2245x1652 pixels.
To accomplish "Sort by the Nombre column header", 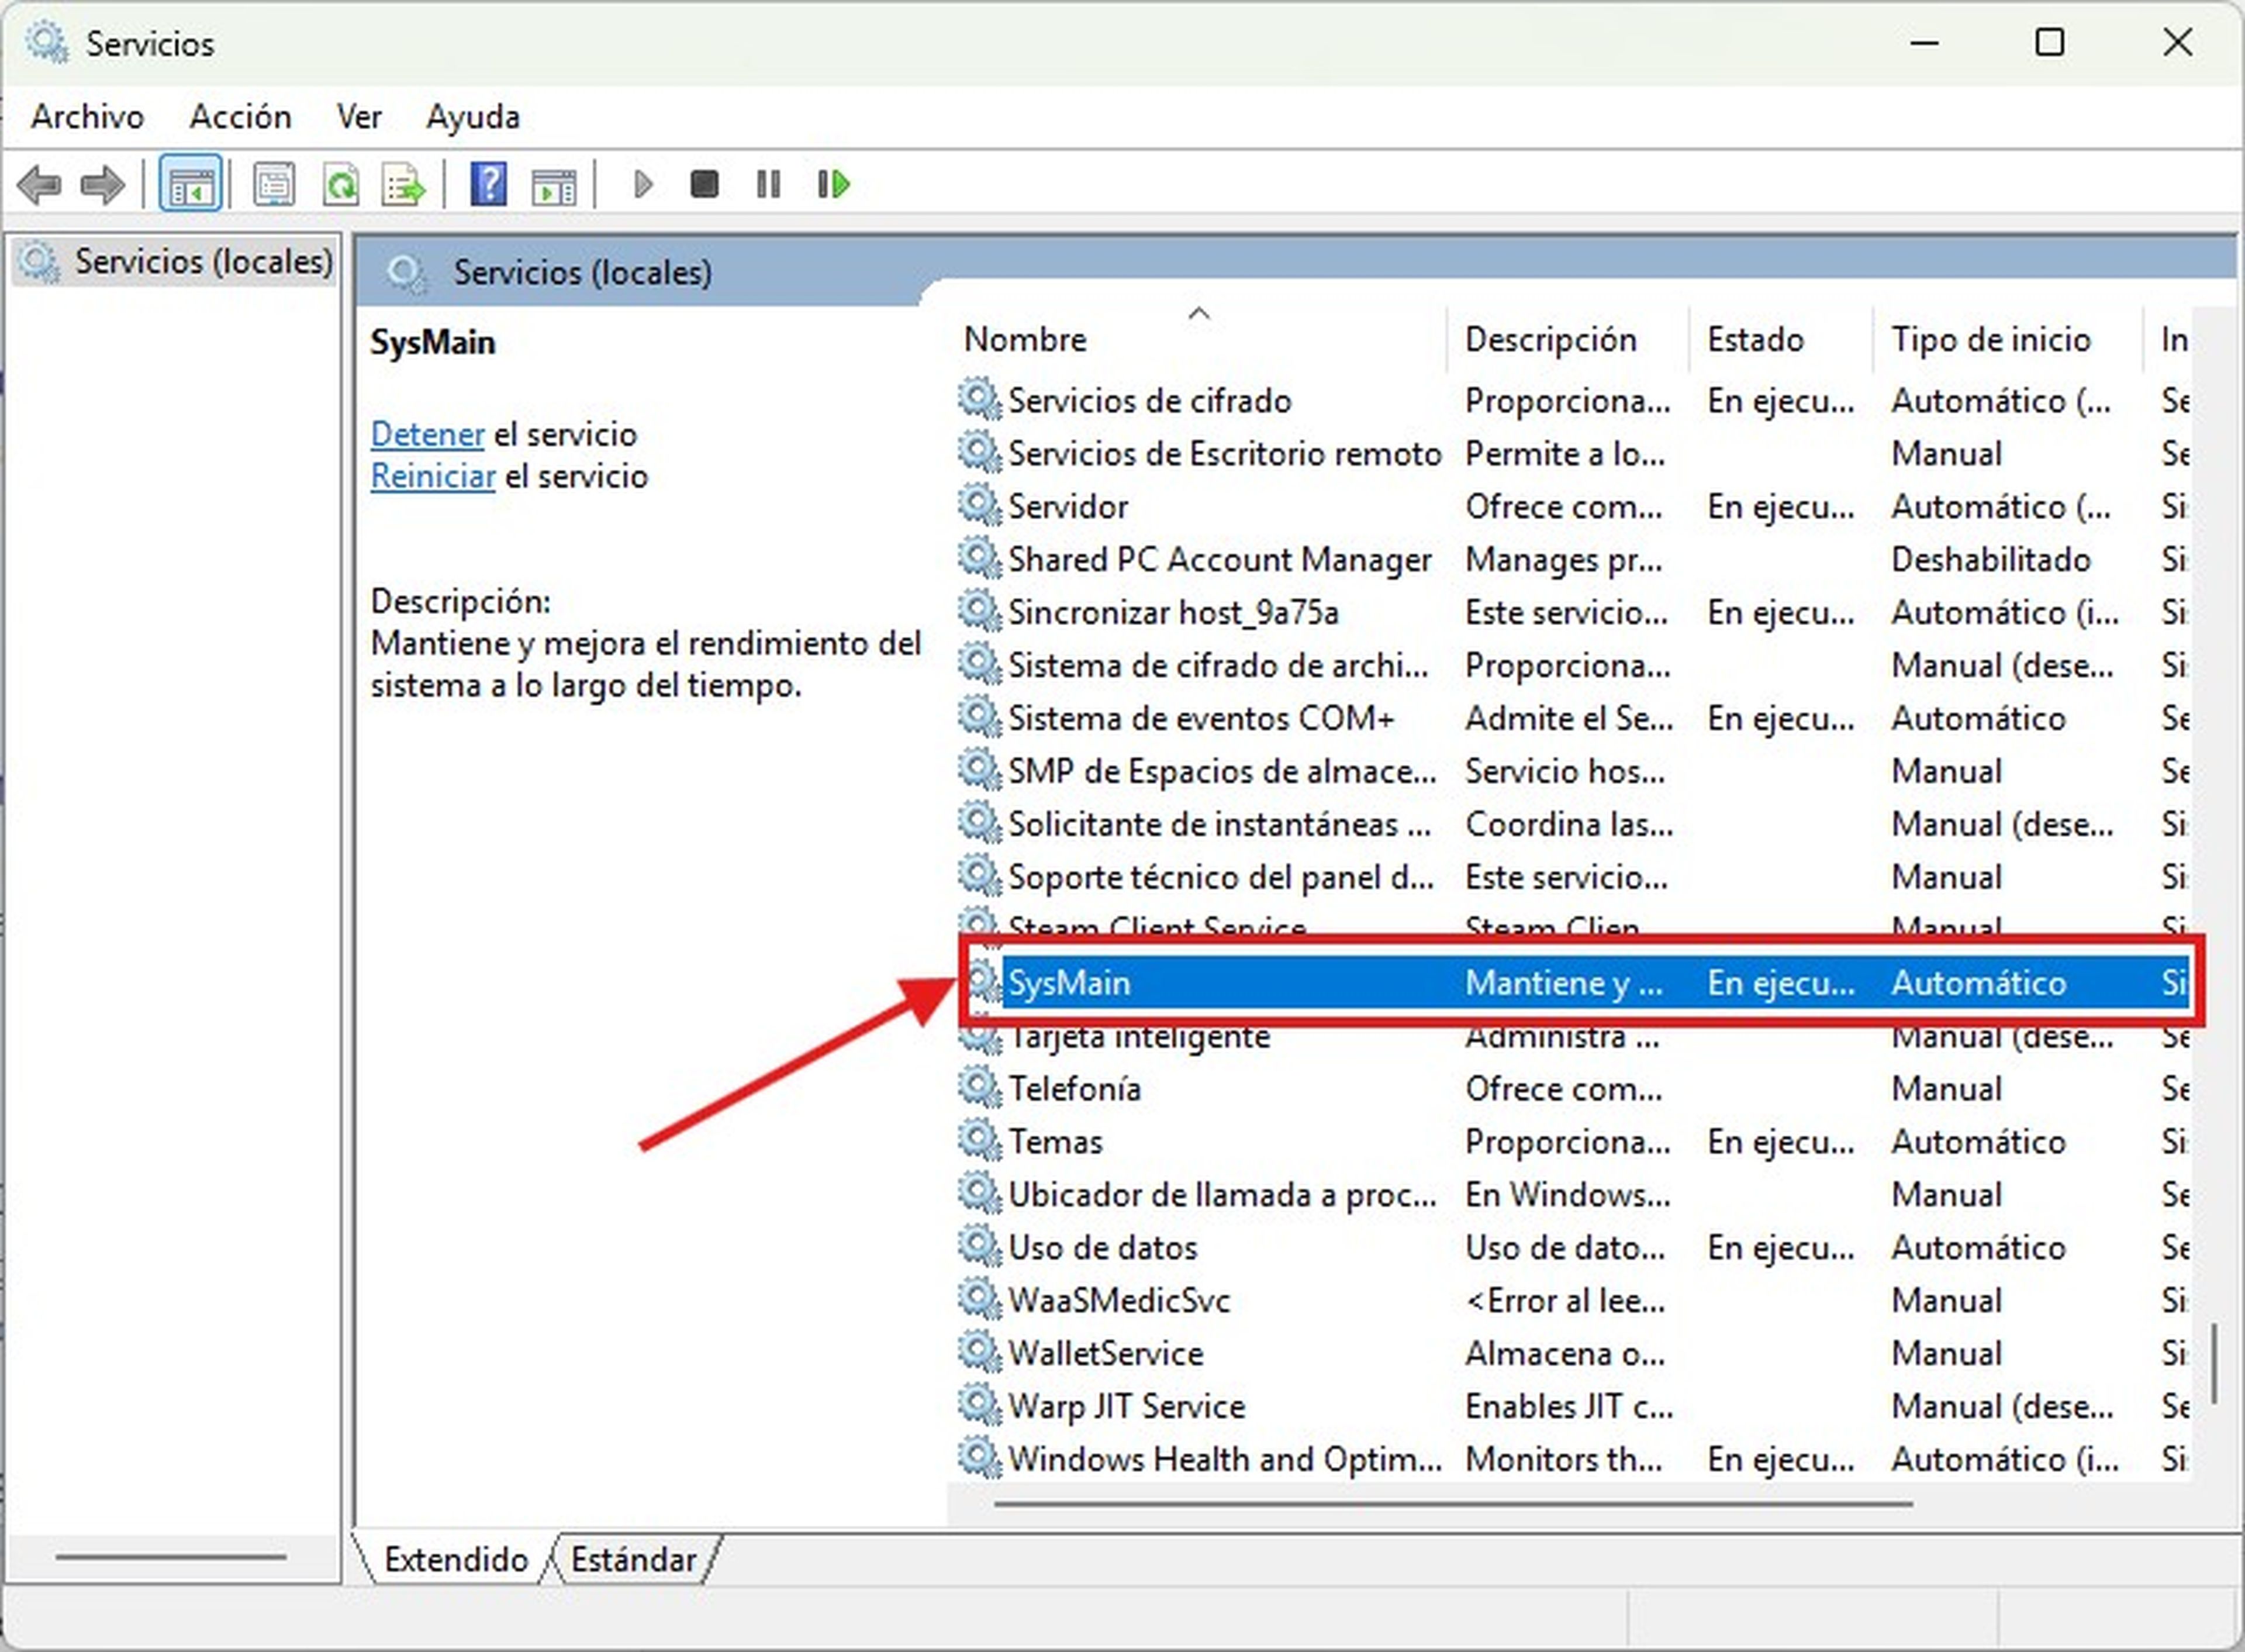I will coord(1197,339).
